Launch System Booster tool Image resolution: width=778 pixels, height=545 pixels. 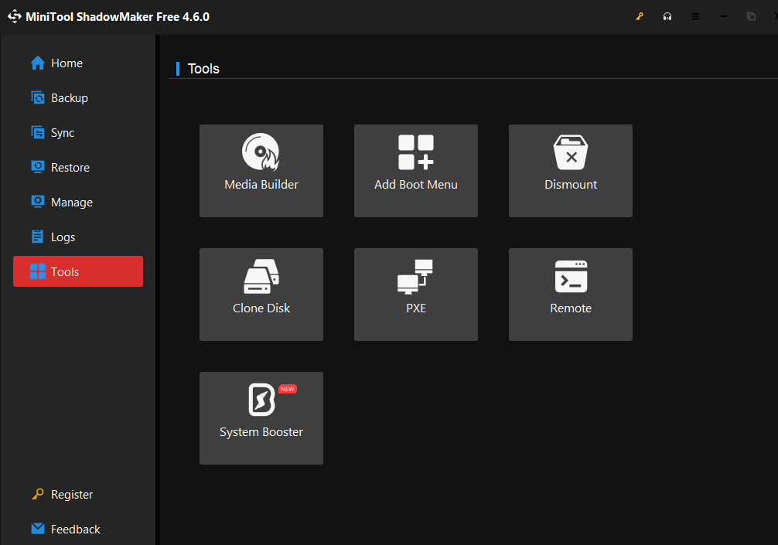tap(261, 418)
